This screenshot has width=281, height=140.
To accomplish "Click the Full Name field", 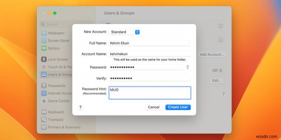I will (150, 43).
